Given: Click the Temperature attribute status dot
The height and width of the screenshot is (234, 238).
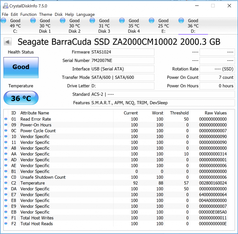Looking at the screenshot, I should click(6, 183).
